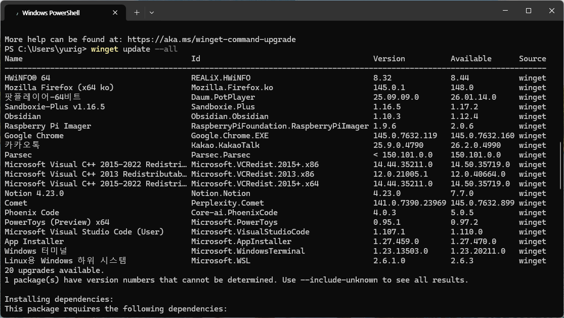564x318 pixels.
Task: Close the Windows PowerShell tab
Action: pyautogui.click(x=115, y=13)
